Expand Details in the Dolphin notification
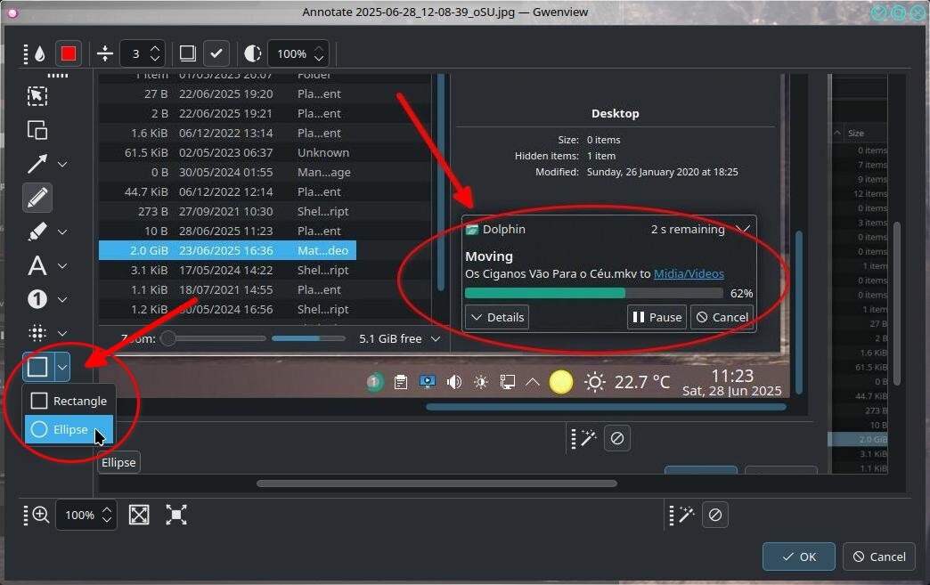Screen dimensions: 930x585 497,317
